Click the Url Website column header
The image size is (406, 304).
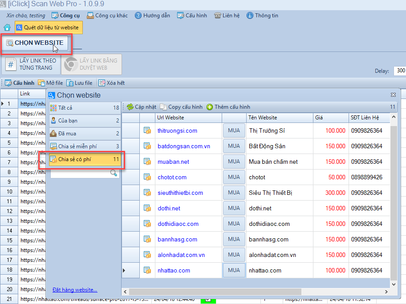click(188, 118)
